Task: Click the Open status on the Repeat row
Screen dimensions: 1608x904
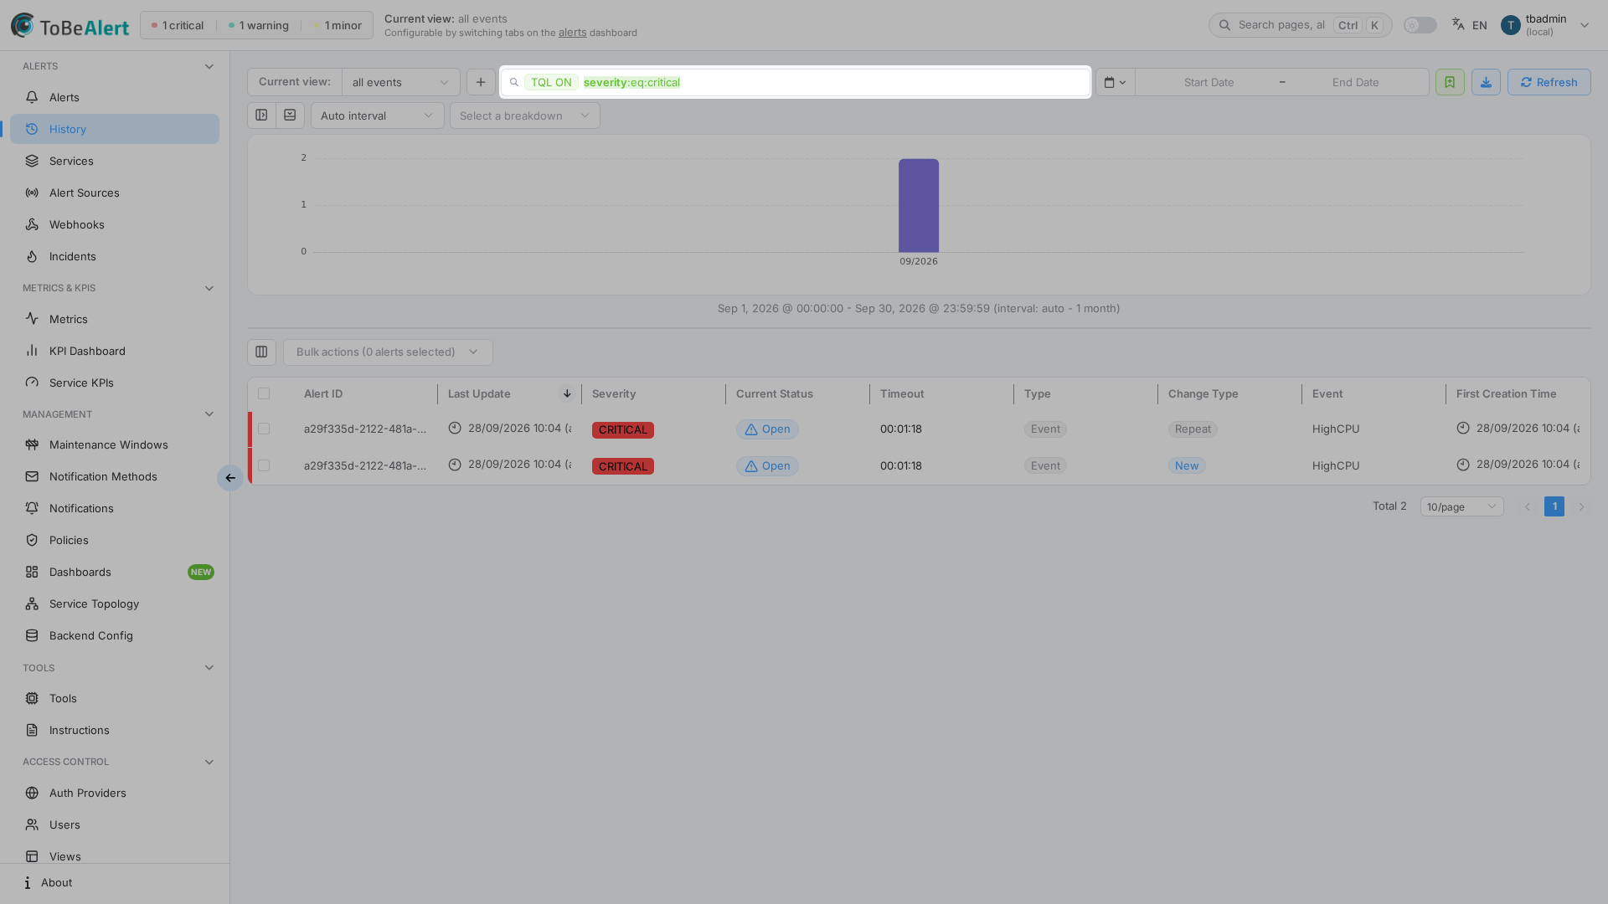Action: (767, 429)
